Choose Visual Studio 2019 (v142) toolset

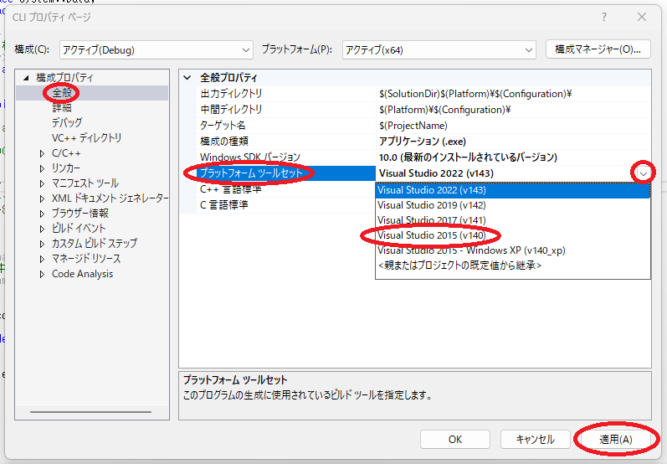click(x=432, y=205)
